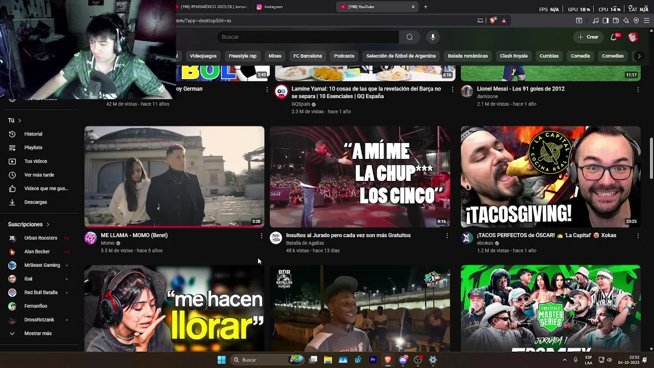
Task: Open Batalla de Agallas channel name
Action: [x=305, y=243]
